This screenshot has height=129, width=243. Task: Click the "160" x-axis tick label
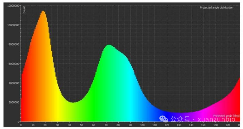click(x=215, y=125)
